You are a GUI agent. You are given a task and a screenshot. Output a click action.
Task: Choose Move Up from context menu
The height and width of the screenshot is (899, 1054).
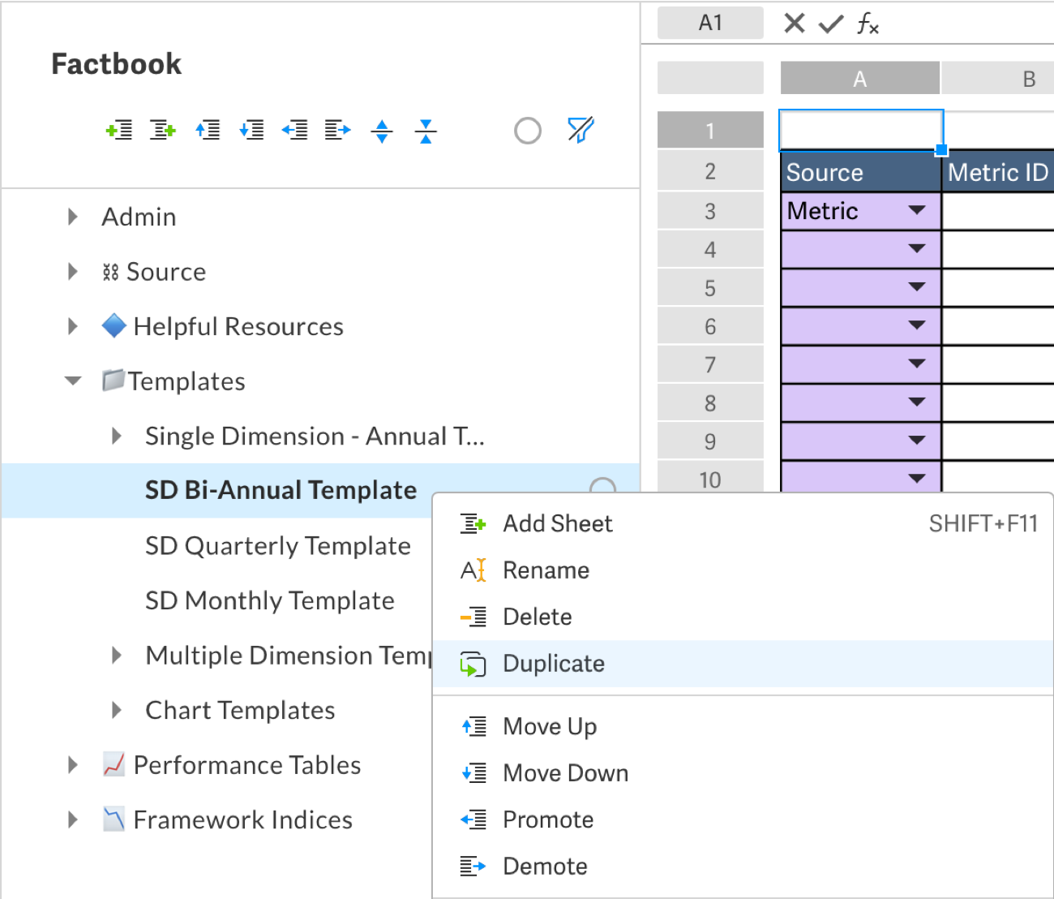(x=743, y=726)
